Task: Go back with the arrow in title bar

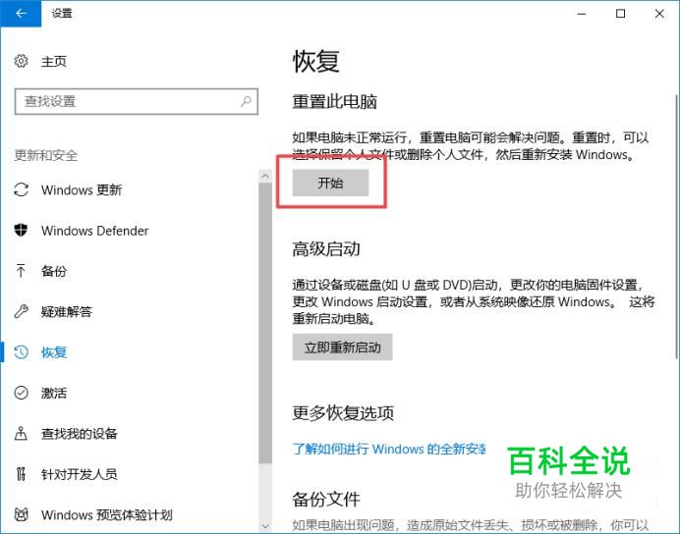Action: point(21,14)
